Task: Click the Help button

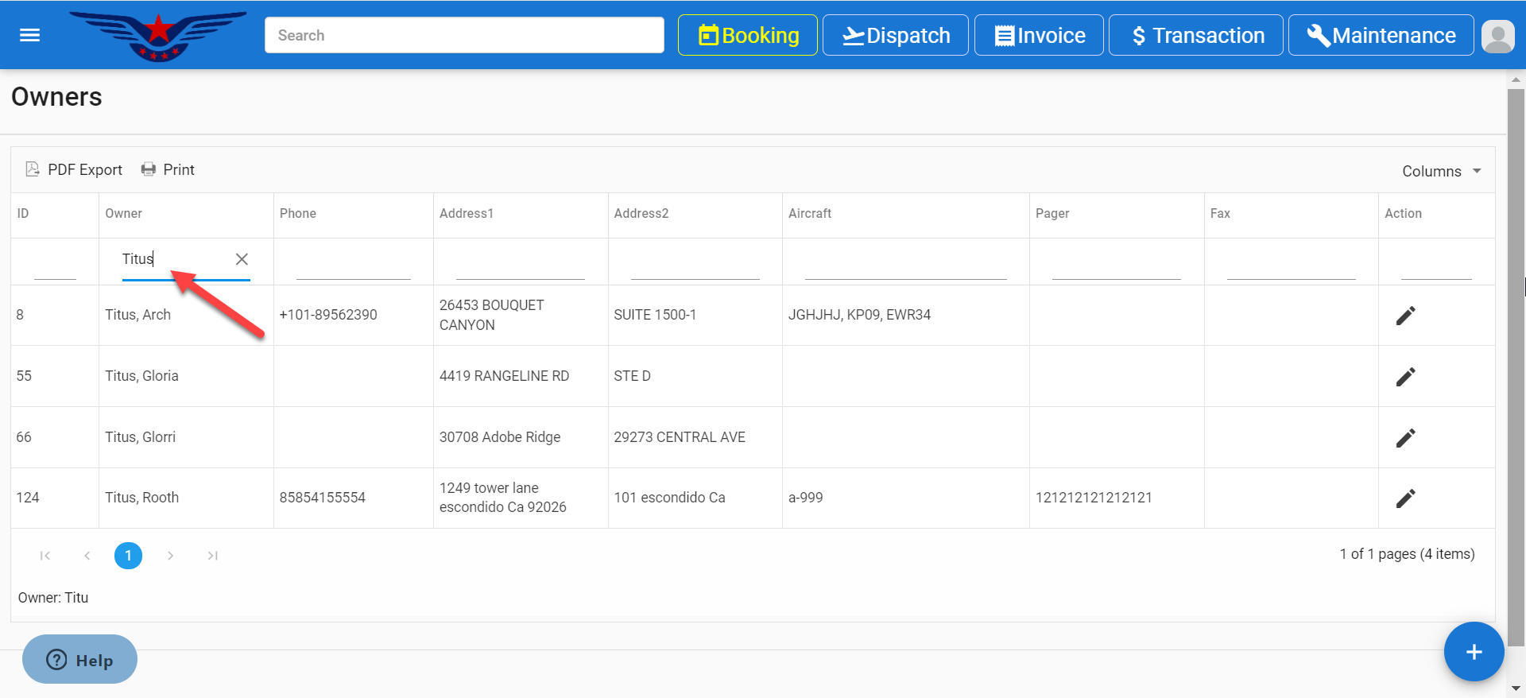Action: click(x=79, y=660)
